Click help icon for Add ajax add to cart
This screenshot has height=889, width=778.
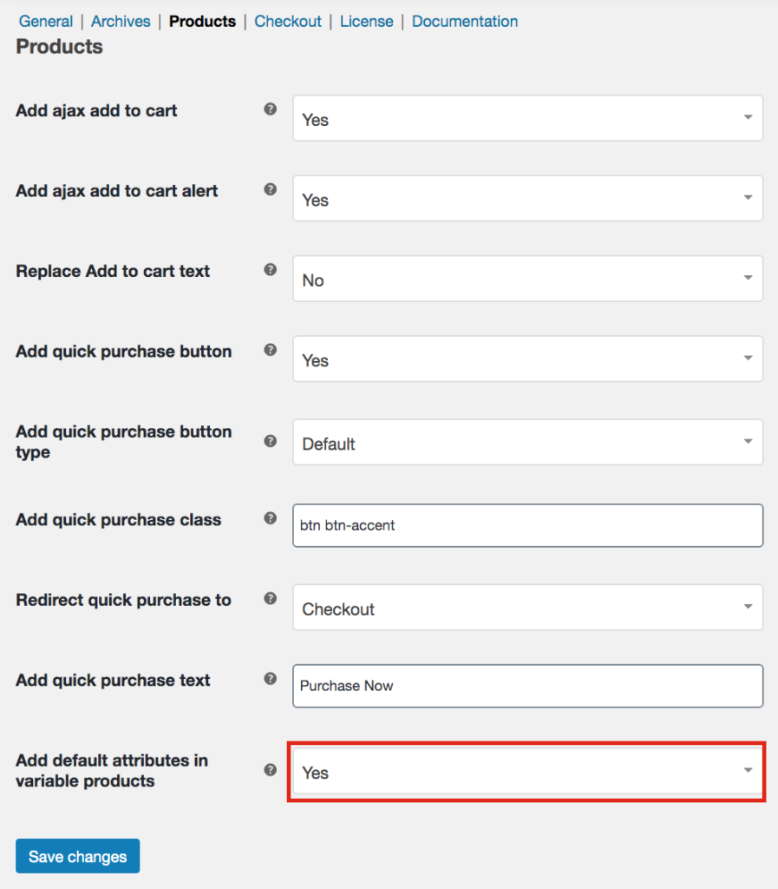tap(270, 109)
